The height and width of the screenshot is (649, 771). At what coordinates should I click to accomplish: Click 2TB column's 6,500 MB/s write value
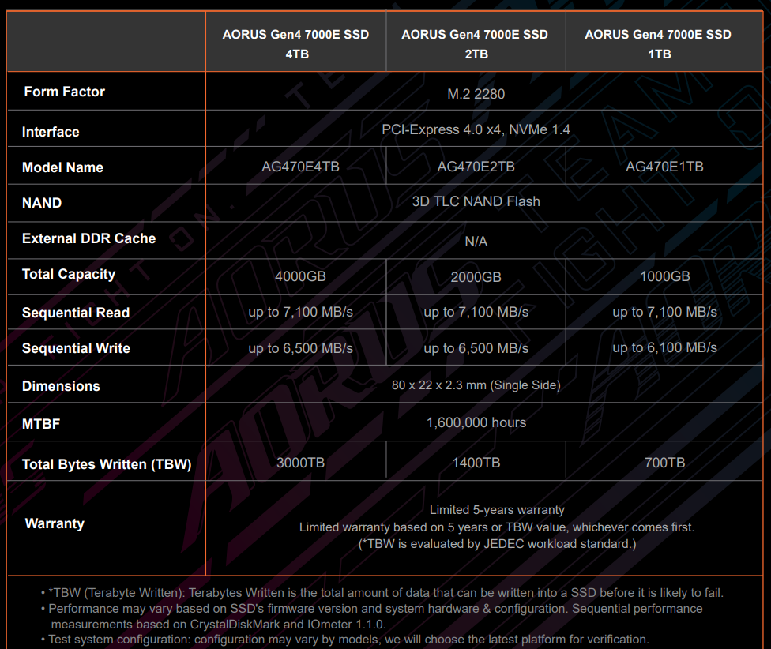(476, 348)
